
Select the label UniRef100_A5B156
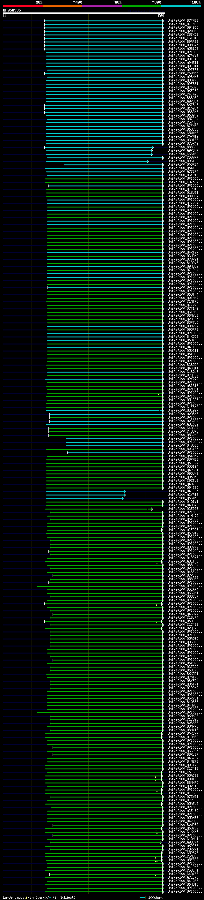(x=183, y=49)
